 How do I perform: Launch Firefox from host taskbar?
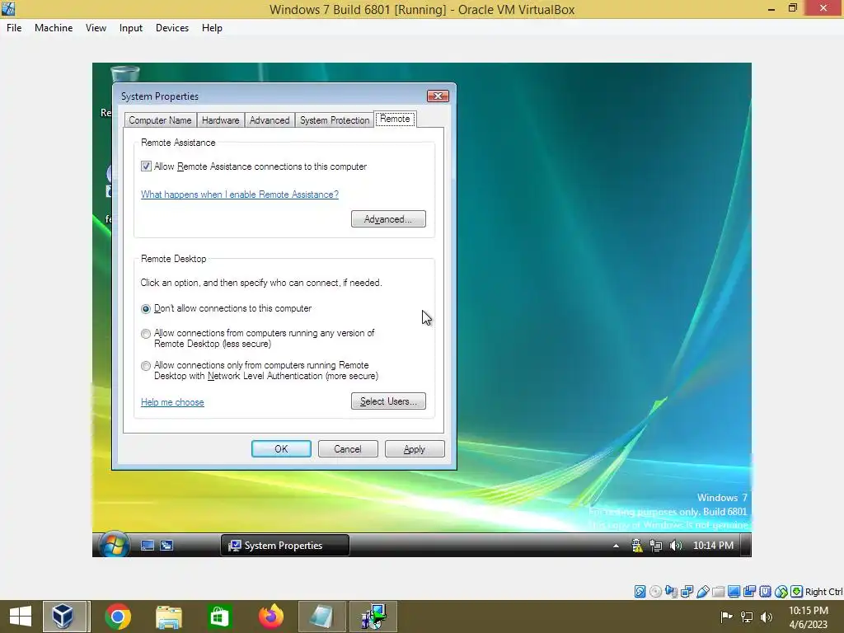(270, 617)
